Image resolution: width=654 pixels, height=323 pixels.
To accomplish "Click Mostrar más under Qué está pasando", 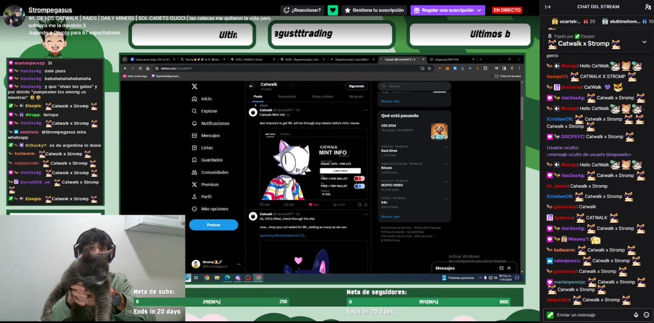I will pyautogui.click(x=390, y=216).
